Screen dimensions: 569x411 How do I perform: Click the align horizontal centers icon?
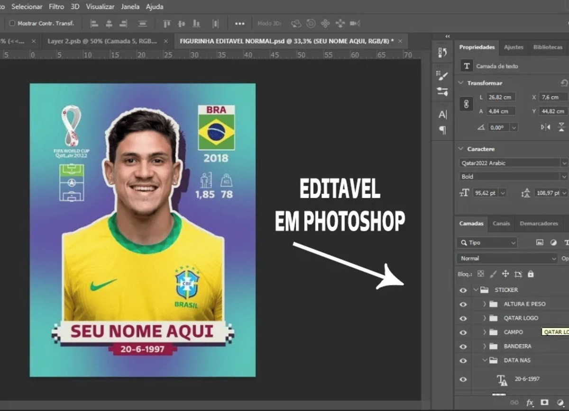[x=109, y=23]
